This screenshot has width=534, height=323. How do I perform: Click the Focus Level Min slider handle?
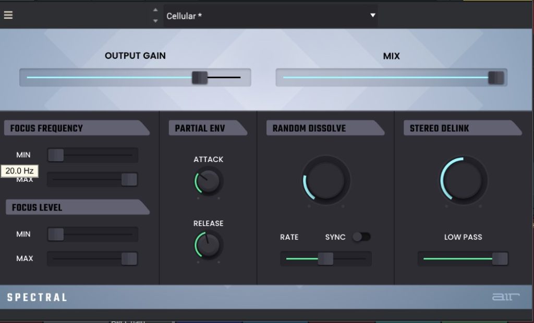[x=56, y=234]
